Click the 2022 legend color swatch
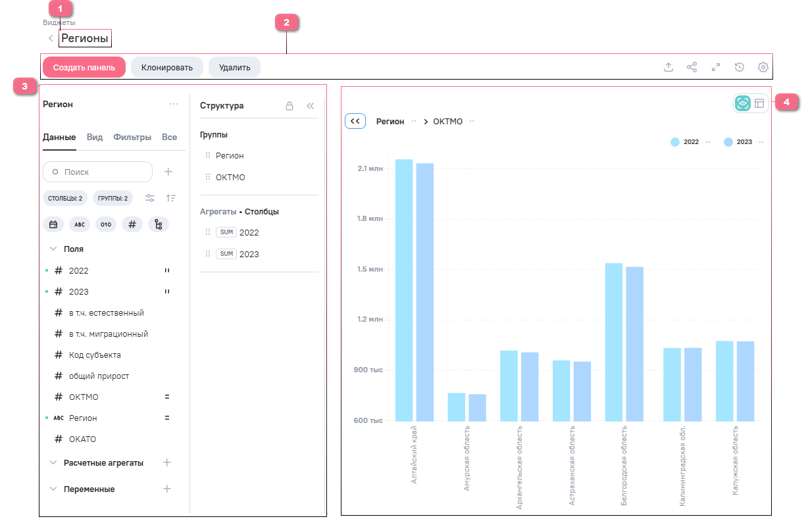Viewport: 804px width, 519px height. tap(675, 142)
